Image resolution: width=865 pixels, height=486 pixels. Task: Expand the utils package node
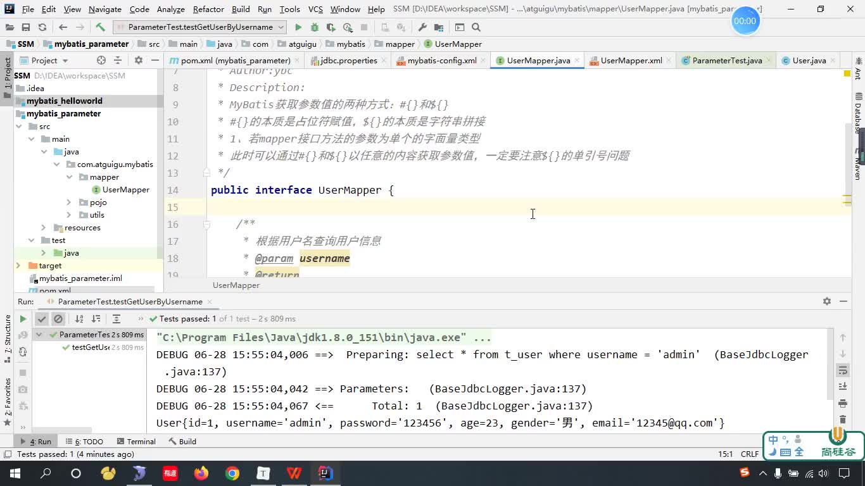coord(69,215)
